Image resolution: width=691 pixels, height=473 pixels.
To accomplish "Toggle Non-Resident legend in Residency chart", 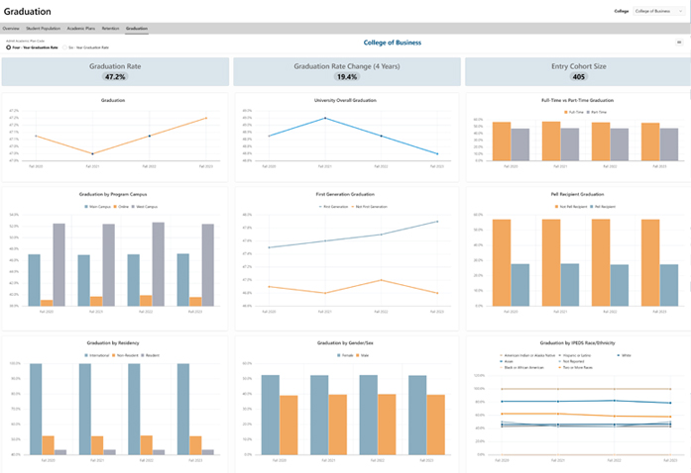I will click(125, 355).
